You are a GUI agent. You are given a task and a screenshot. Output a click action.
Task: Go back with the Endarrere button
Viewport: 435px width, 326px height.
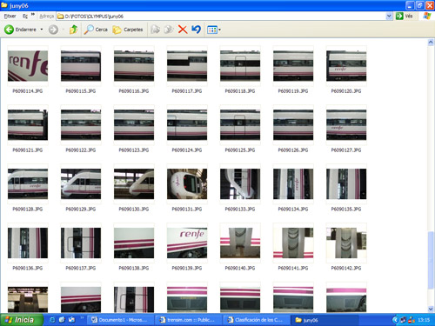coord(20,30)
